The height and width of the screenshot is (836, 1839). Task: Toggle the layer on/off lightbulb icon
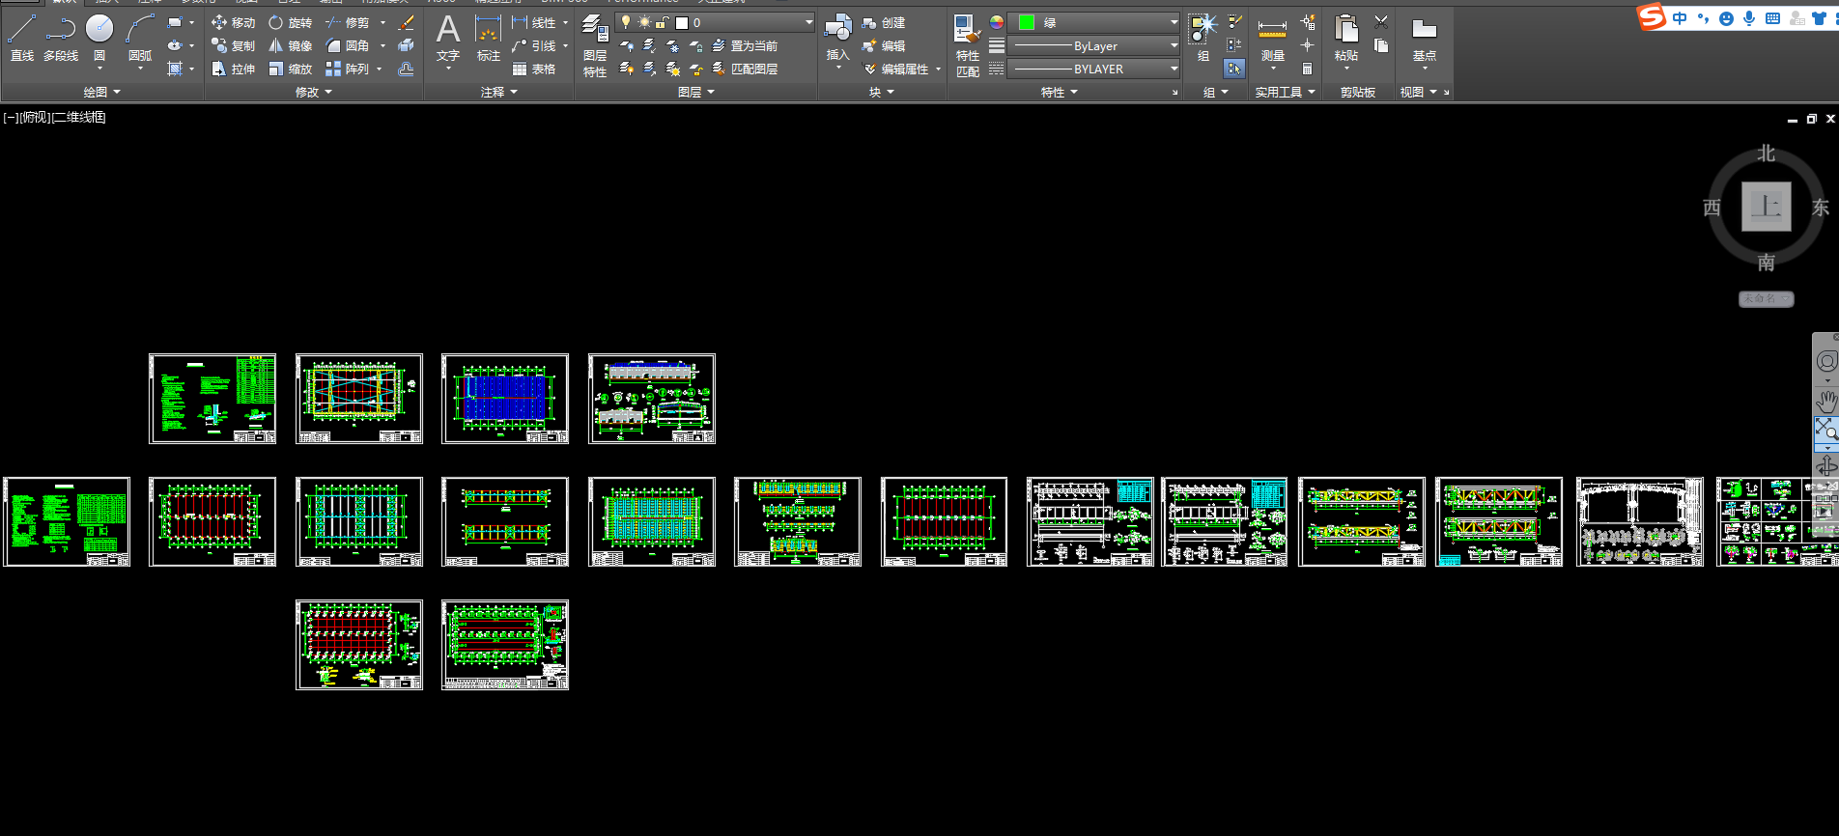pyautogui.click(x=626, y=22)
